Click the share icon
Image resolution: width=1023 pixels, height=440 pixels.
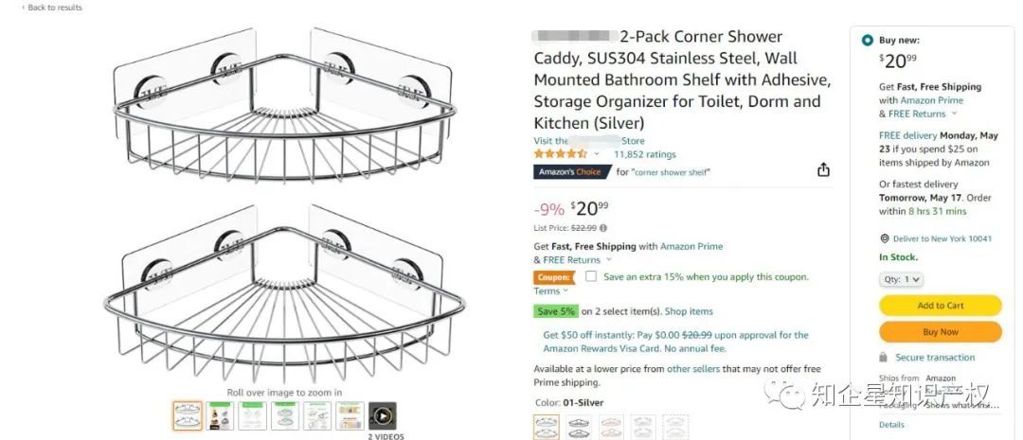click(823, 170)
